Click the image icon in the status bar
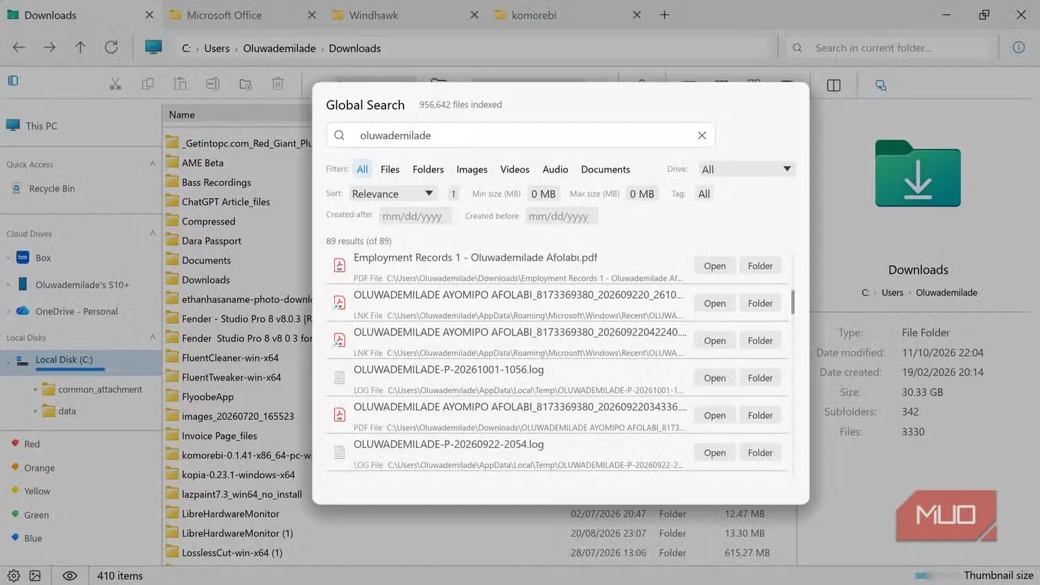 pos(35,575)
